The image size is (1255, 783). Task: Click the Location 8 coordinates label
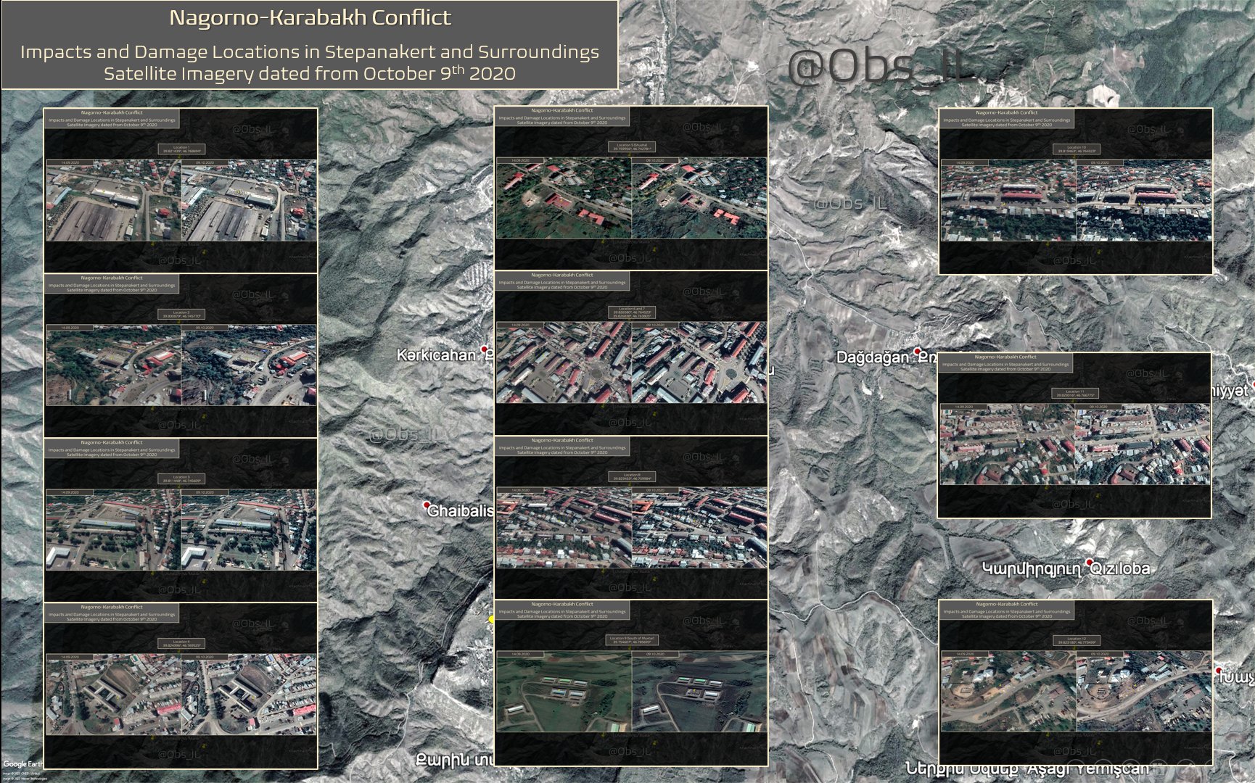pyautogui.click(x=630, y=477)
